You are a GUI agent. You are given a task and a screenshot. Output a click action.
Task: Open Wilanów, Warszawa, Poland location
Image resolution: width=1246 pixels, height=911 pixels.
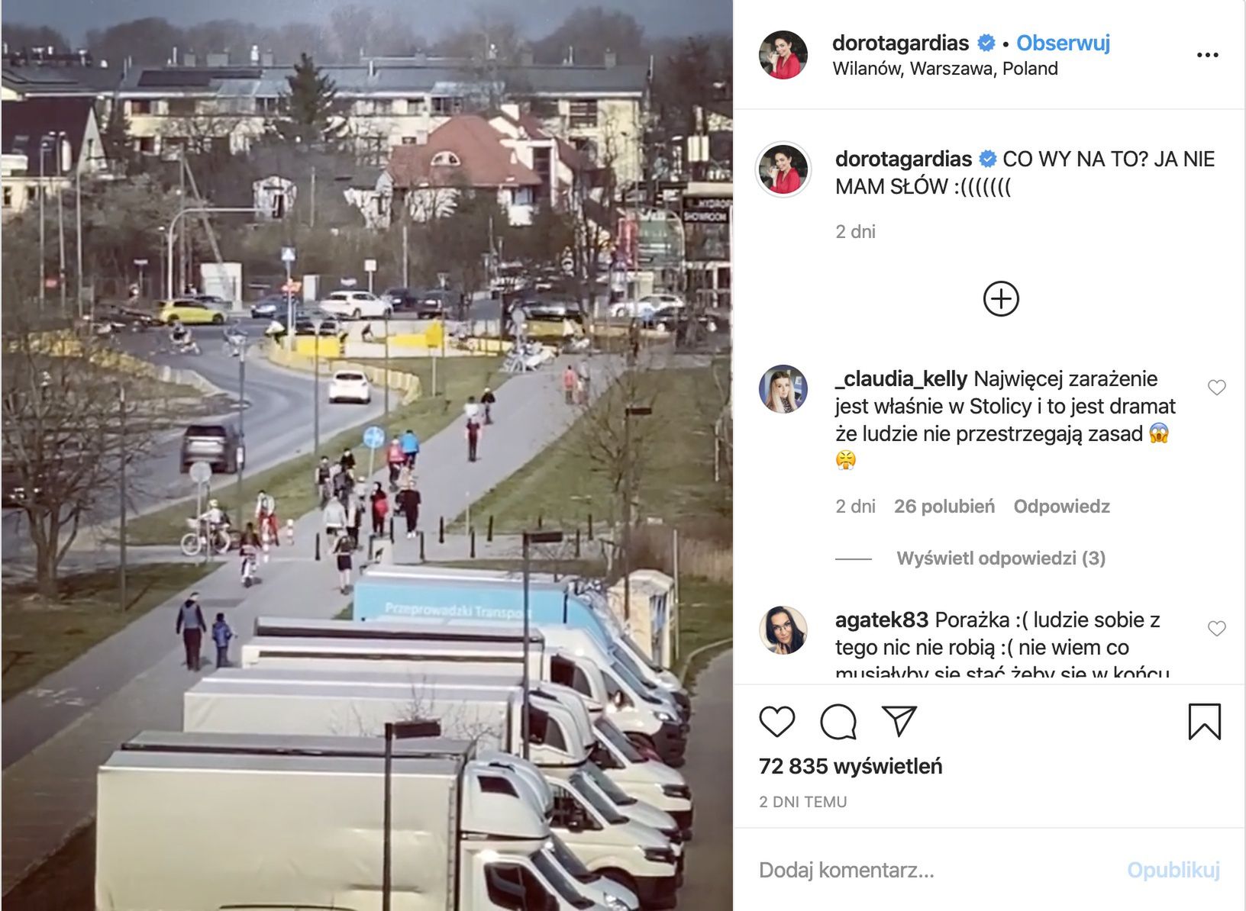[945, 69]
